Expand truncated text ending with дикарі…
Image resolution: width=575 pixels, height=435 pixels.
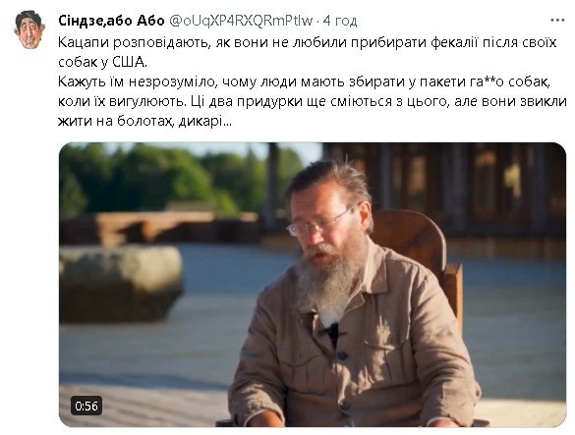tap(205, 121)
